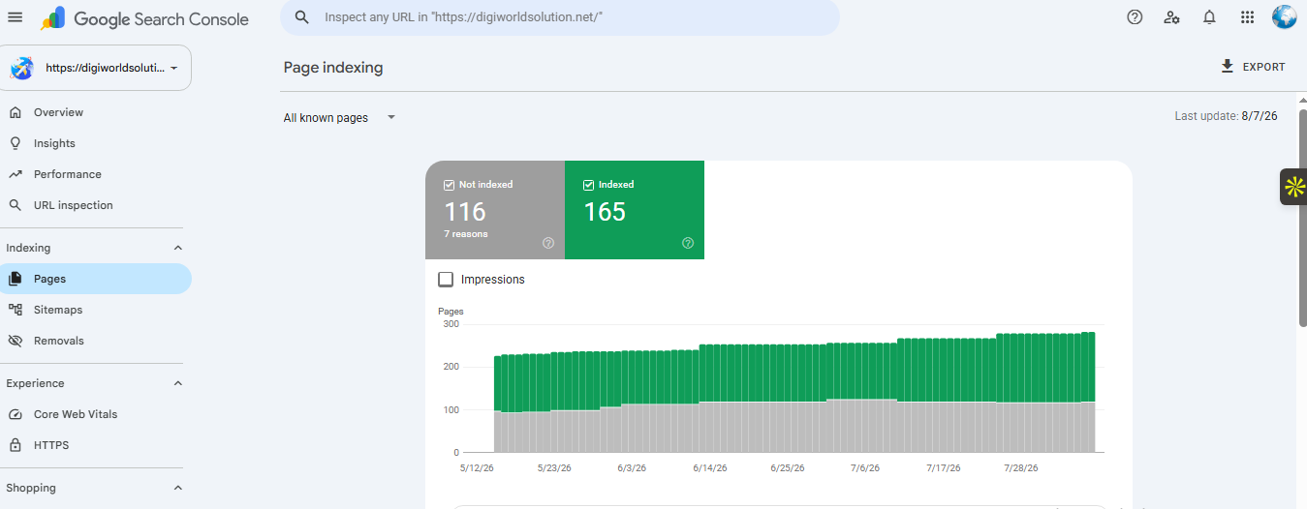Collapse the Experience section
Image resolution: width=1307 pixels, height=509 pixels.
(177, 383)
